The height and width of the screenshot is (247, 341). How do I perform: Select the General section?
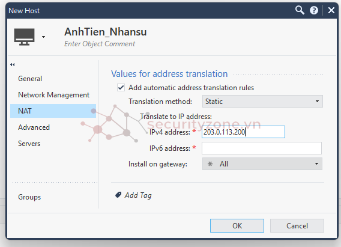tap(30, 79)
